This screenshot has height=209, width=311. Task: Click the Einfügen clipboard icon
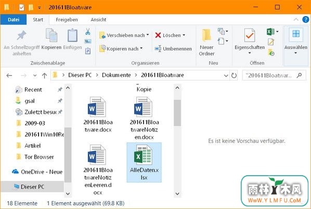click(x=72, y=35)
